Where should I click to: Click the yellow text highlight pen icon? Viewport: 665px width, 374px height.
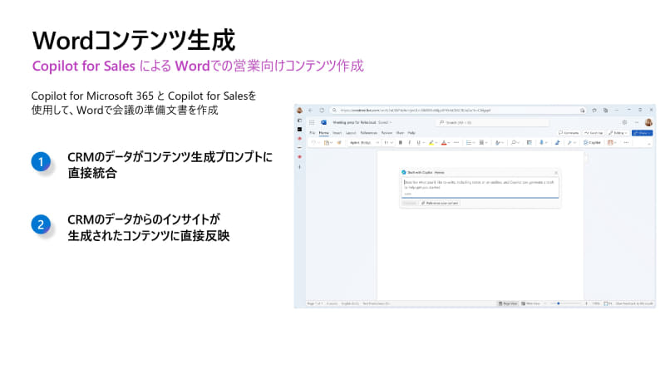point(431,143)
